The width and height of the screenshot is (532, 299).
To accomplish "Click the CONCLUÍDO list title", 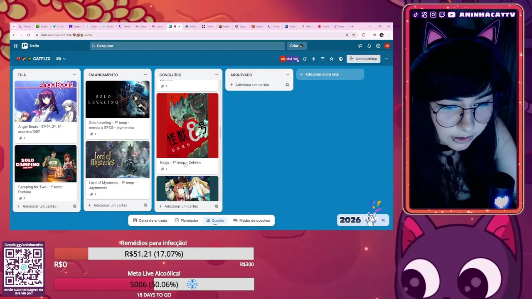I will pos(170,75).
